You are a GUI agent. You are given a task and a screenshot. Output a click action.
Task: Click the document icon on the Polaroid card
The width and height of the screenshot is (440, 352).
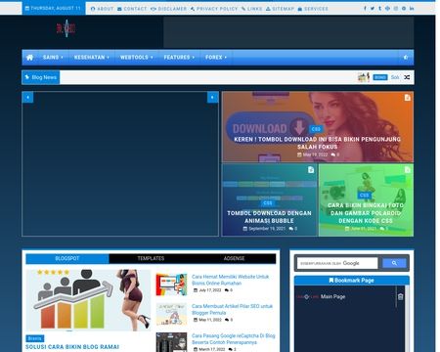408,170
